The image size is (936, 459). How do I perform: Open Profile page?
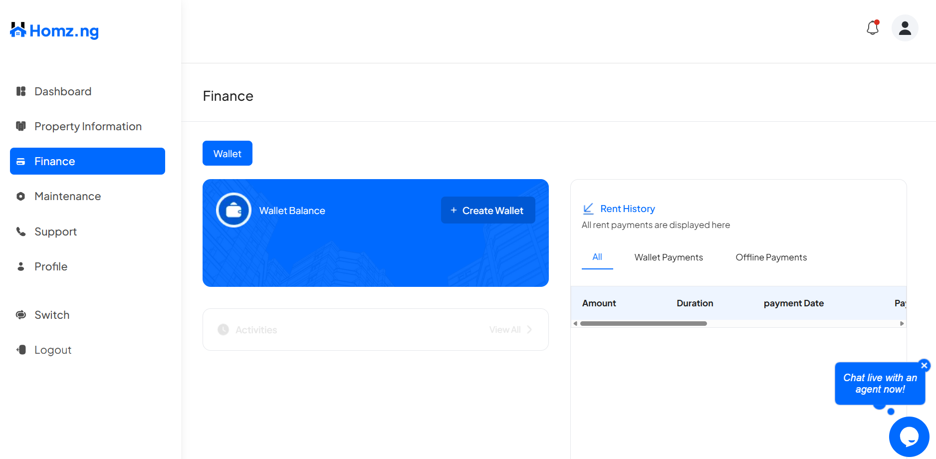[x=87, y=266]
